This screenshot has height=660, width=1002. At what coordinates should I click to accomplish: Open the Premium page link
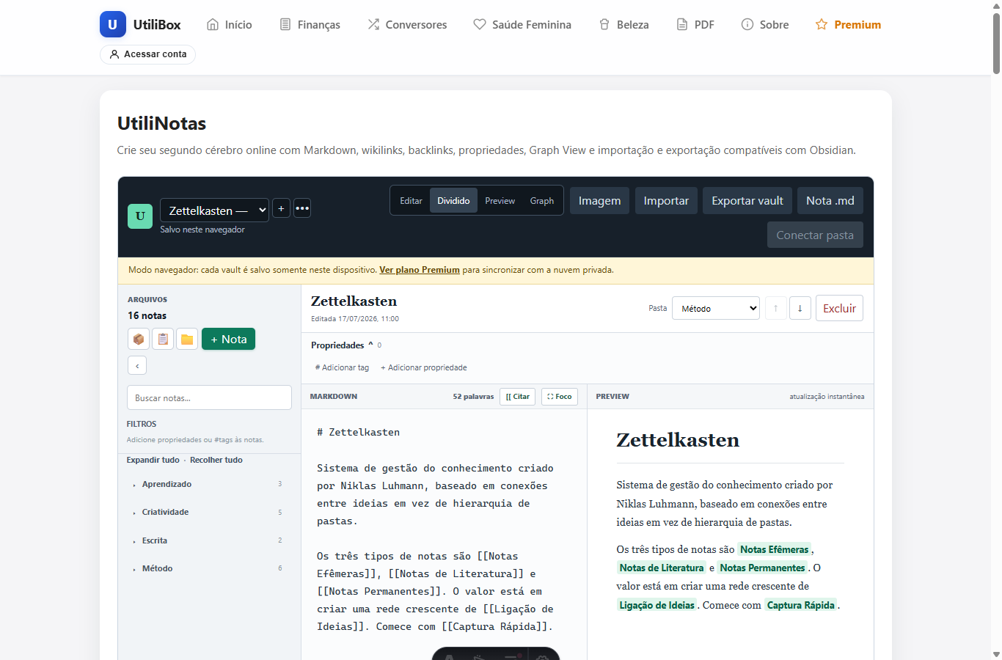click(x=848, y=24)
